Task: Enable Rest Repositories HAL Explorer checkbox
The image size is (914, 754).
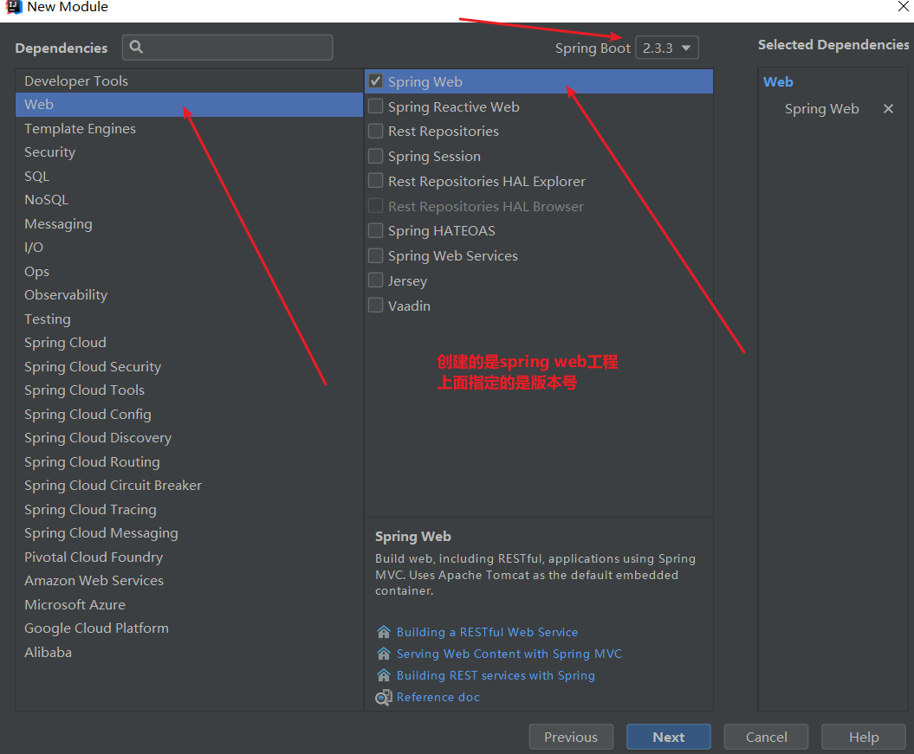Action: tap(376, 181)
